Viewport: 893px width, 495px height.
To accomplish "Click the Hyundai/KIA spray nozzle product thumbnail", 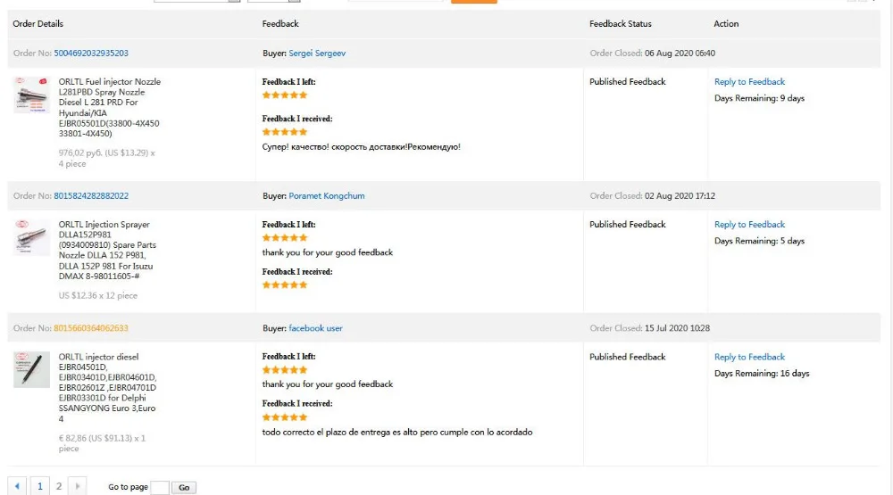I will click(x=31, y=95).
